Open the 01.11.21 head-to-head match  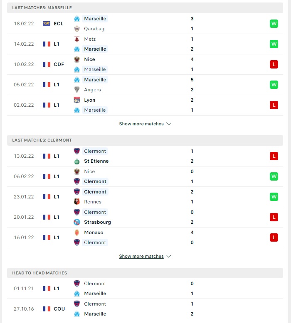pos(145,289)
